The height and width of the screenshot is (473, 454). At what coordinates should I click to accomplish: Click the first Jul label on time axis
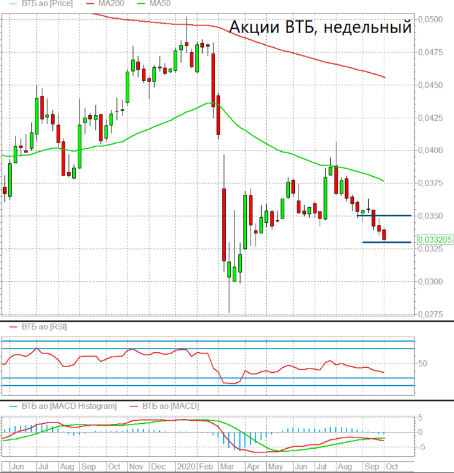point(44,467)
